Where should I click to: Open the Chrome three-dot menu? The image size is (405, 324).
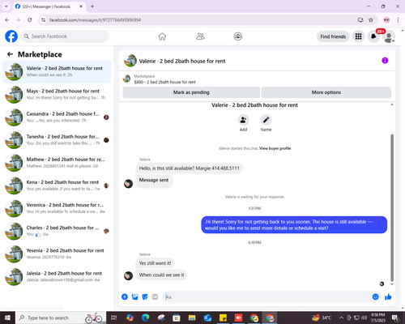point(398,20)
